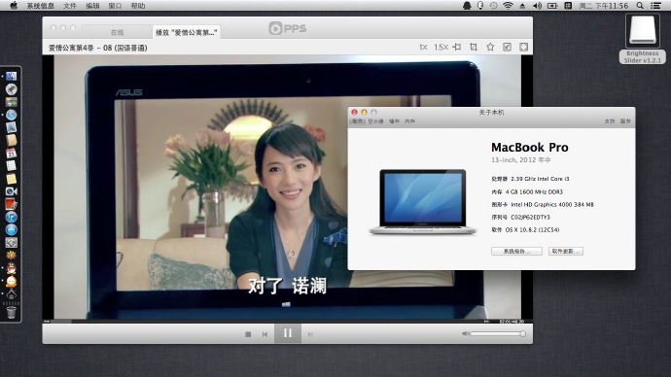The height and width of the screenshot is (377, 671).
Task: Click the pin-on-top icon in PPS toolbar
Action: point(457,47)
